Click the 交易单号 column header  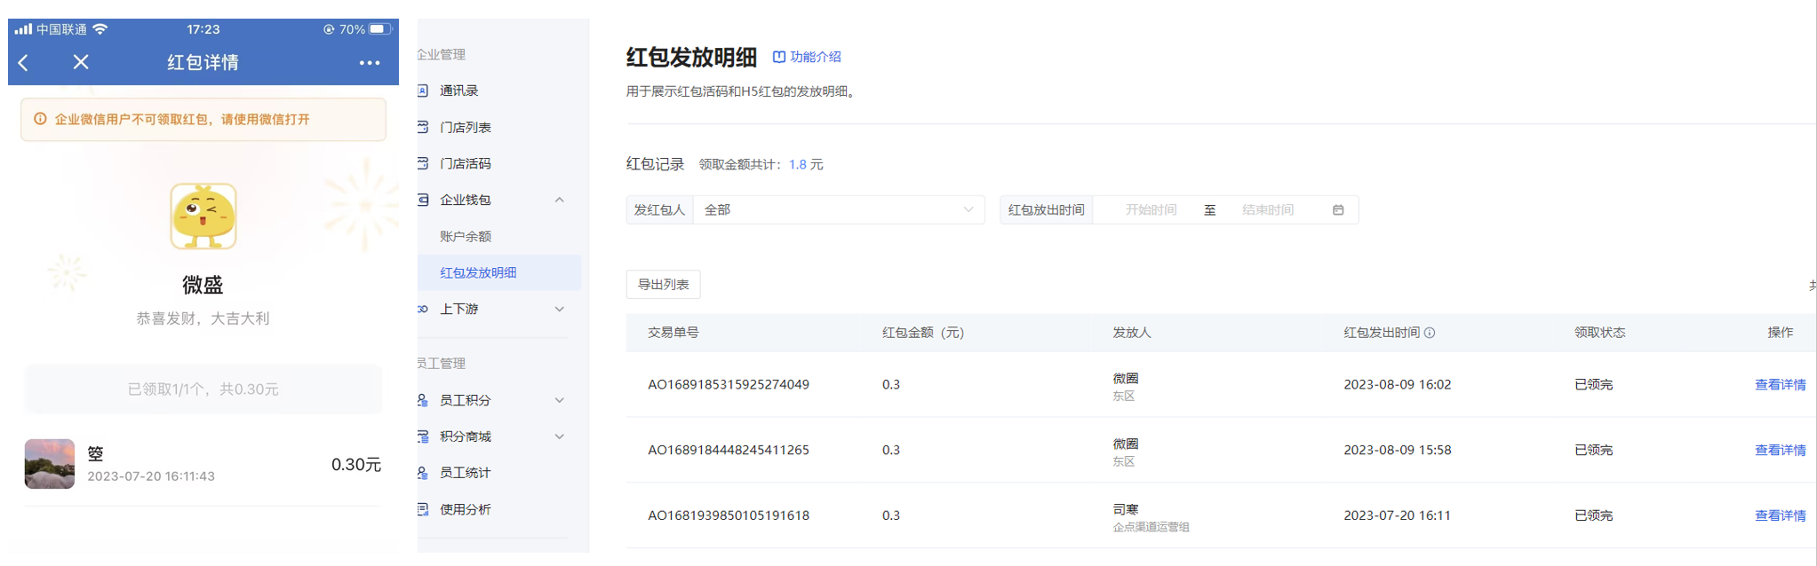673,333
